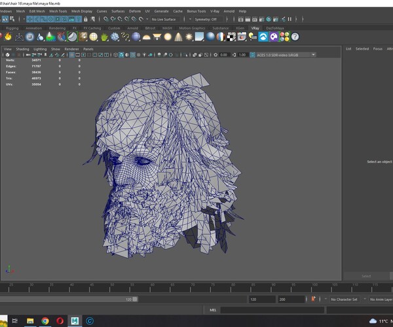Open the No Live Surface field
Viewport: 393px width, 327px height.
(x=166, y=19)
